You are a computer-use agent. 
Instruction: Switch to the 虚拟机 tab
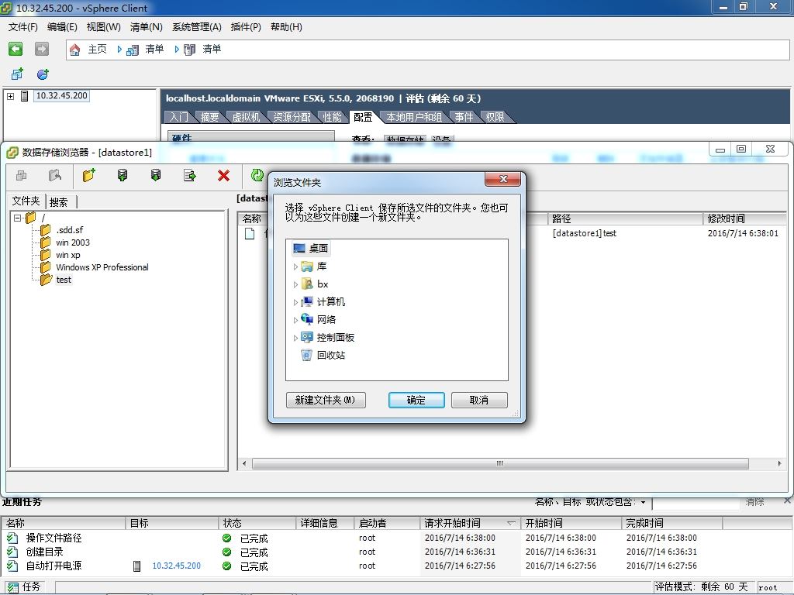point(246,118)
